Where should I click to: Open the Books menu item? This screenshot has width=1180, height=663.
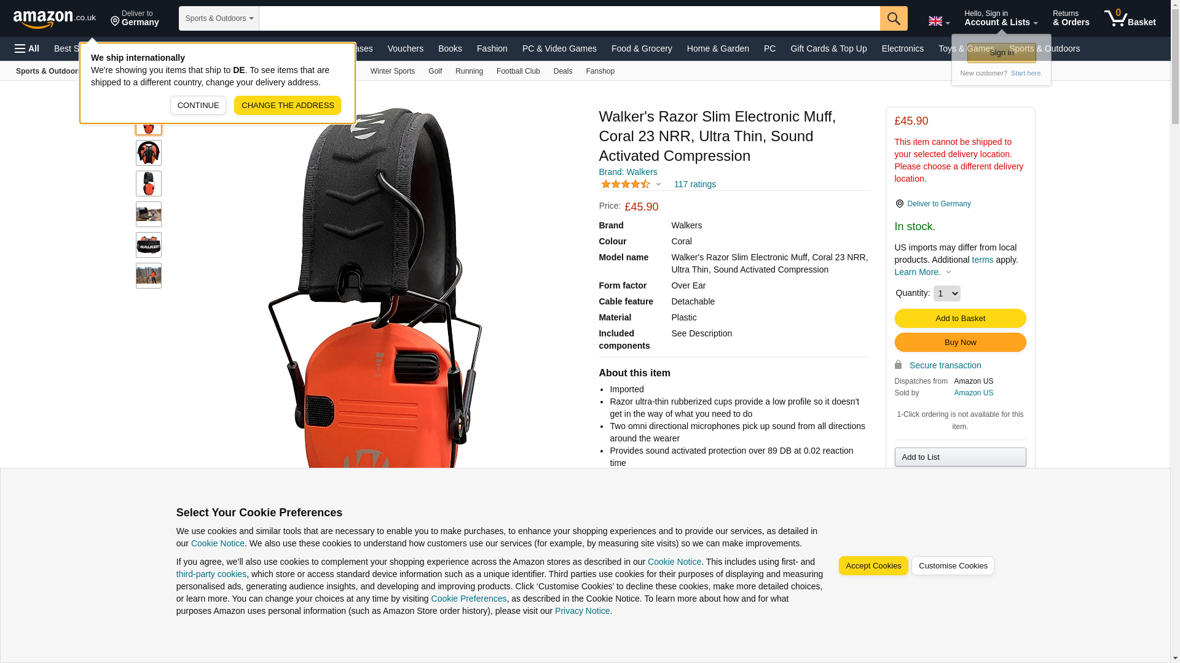[450, 48]
